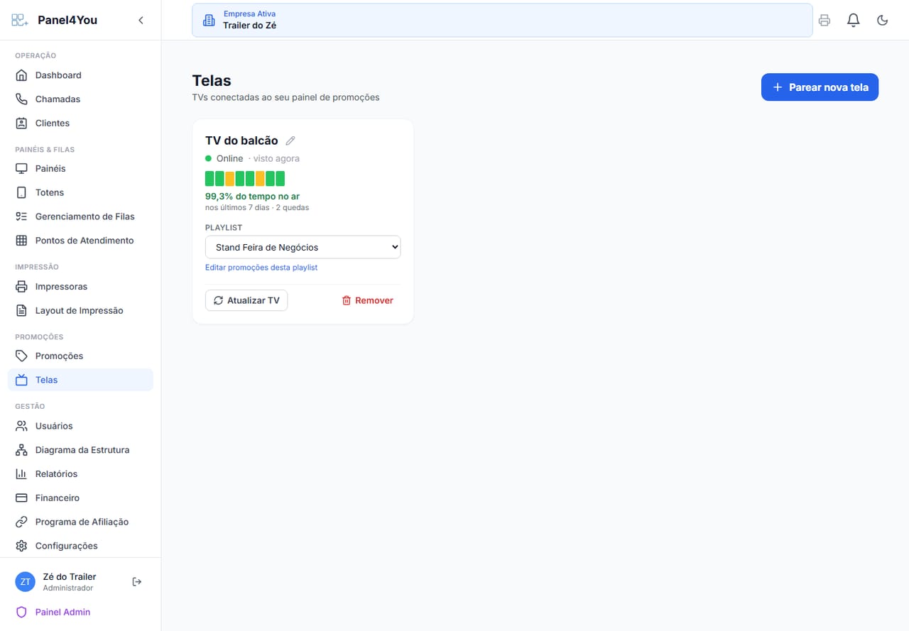Screen dimensions: 909x631
Task: Click the Financeiro card icon
Action: 21,498
